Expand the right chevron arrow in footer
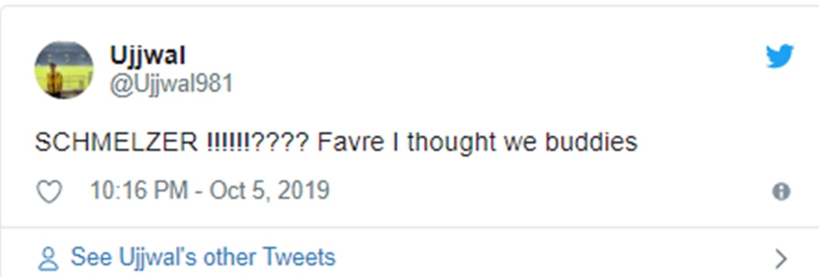 point(781,259)
